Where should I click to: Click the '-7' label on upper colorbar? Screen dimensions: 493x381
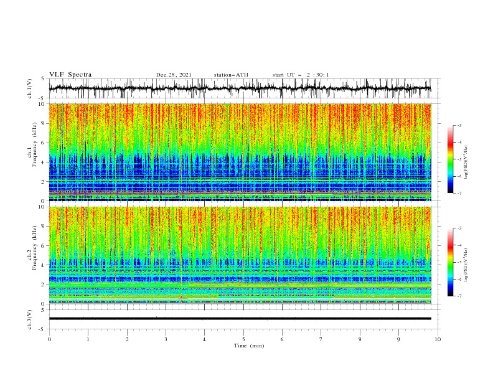459,193
